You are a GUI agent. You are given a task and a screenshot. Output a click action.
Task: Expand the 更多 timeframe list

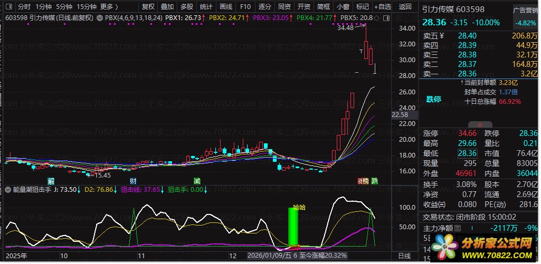tap(109, 7)
